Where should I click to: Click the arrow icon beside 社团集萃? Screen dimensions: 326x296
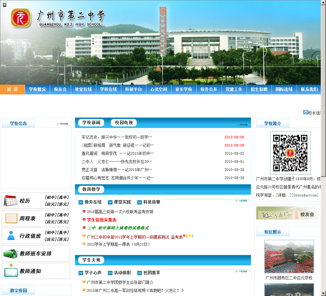click(x=139, y=273)
